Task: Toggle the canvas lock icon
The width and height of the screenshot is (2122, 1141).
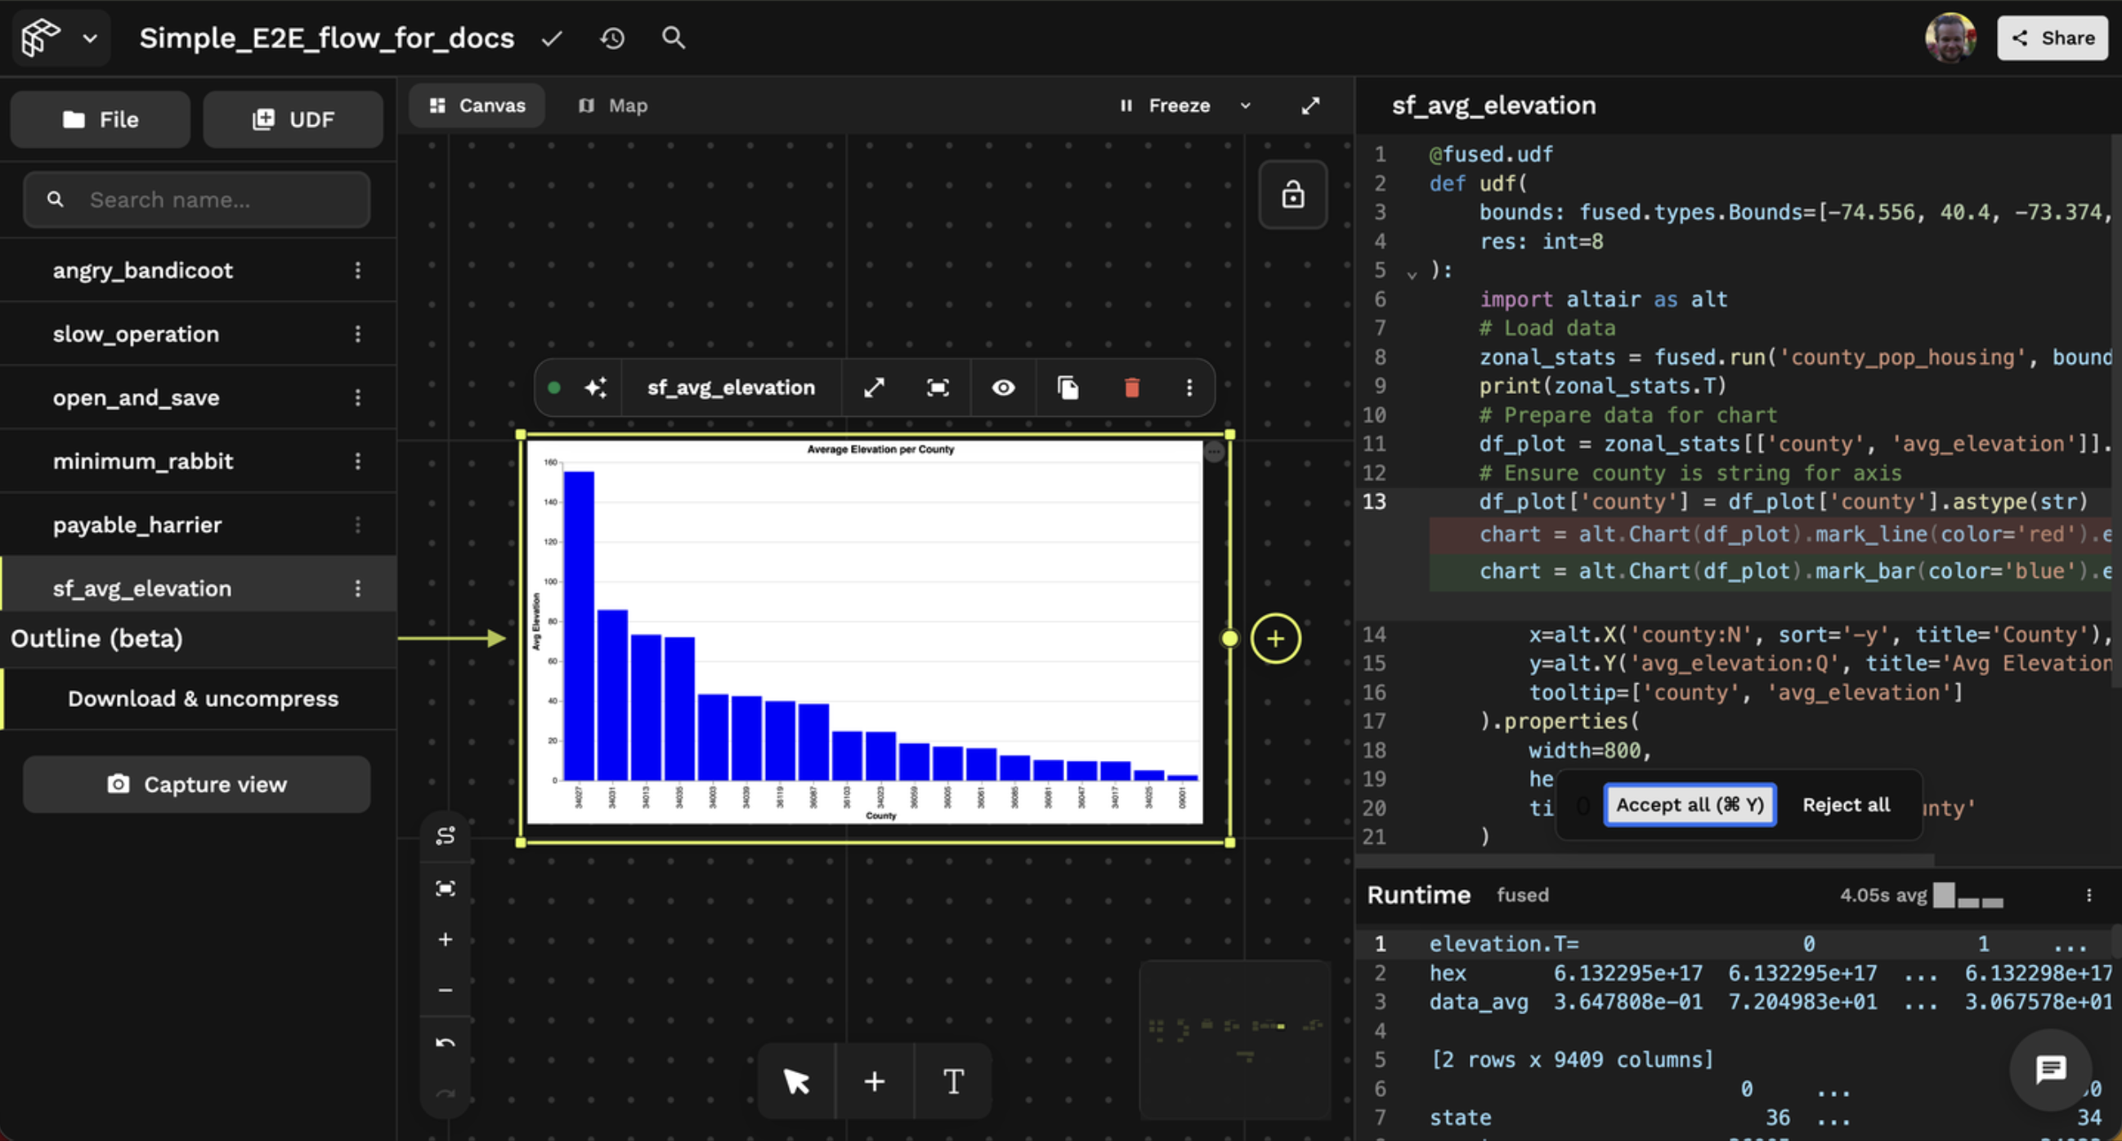Action: [x=1292, y=195]
